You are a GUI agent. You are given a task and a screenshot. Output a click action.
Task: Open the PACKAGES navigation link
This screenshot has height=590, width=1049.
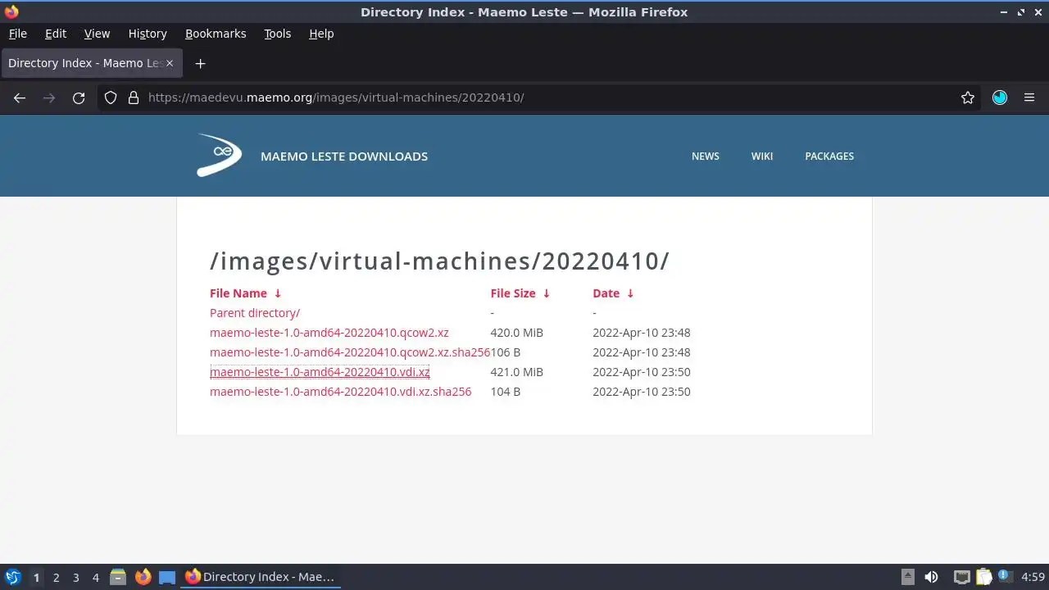(829, 156)
